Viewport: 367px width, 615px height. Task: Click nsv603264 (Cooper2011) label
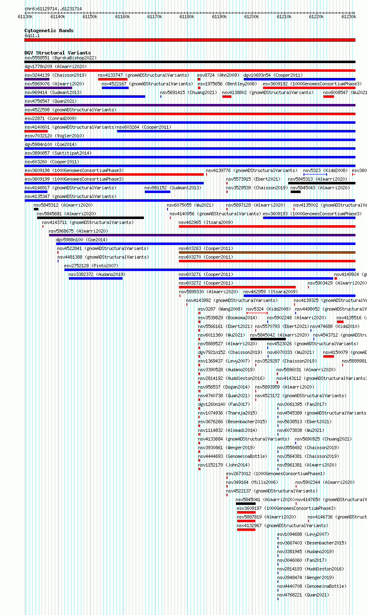click(x=144, y=127)
